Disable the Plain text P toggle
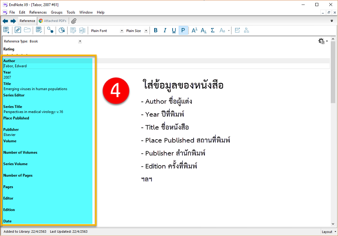The width and height of the screenshot is (338, 236). pos(183,31)
